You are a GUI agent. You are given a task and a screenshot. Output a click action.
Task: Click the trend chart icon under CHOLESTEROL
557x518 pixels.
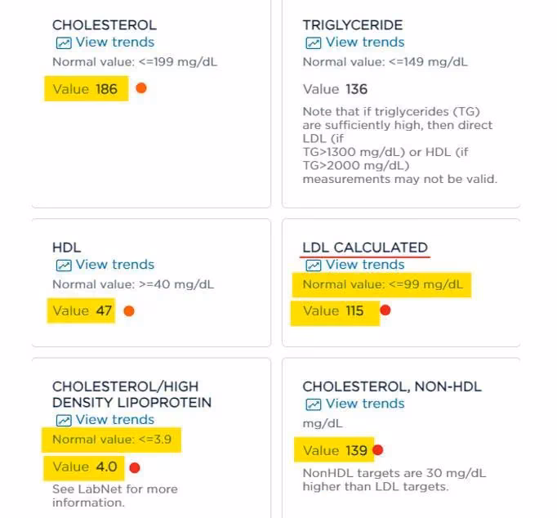click(64, 43)
